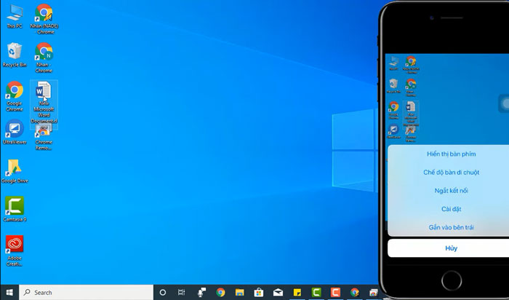509x300 pixels.
Task: Select Chrome Remote Desktop shortcut on desktop
Action: pos(44,138)
